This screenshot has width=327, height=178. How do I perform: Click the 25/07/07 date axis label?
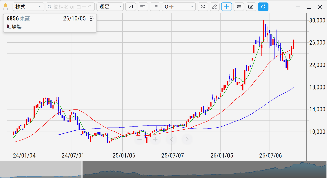point(173,155)
